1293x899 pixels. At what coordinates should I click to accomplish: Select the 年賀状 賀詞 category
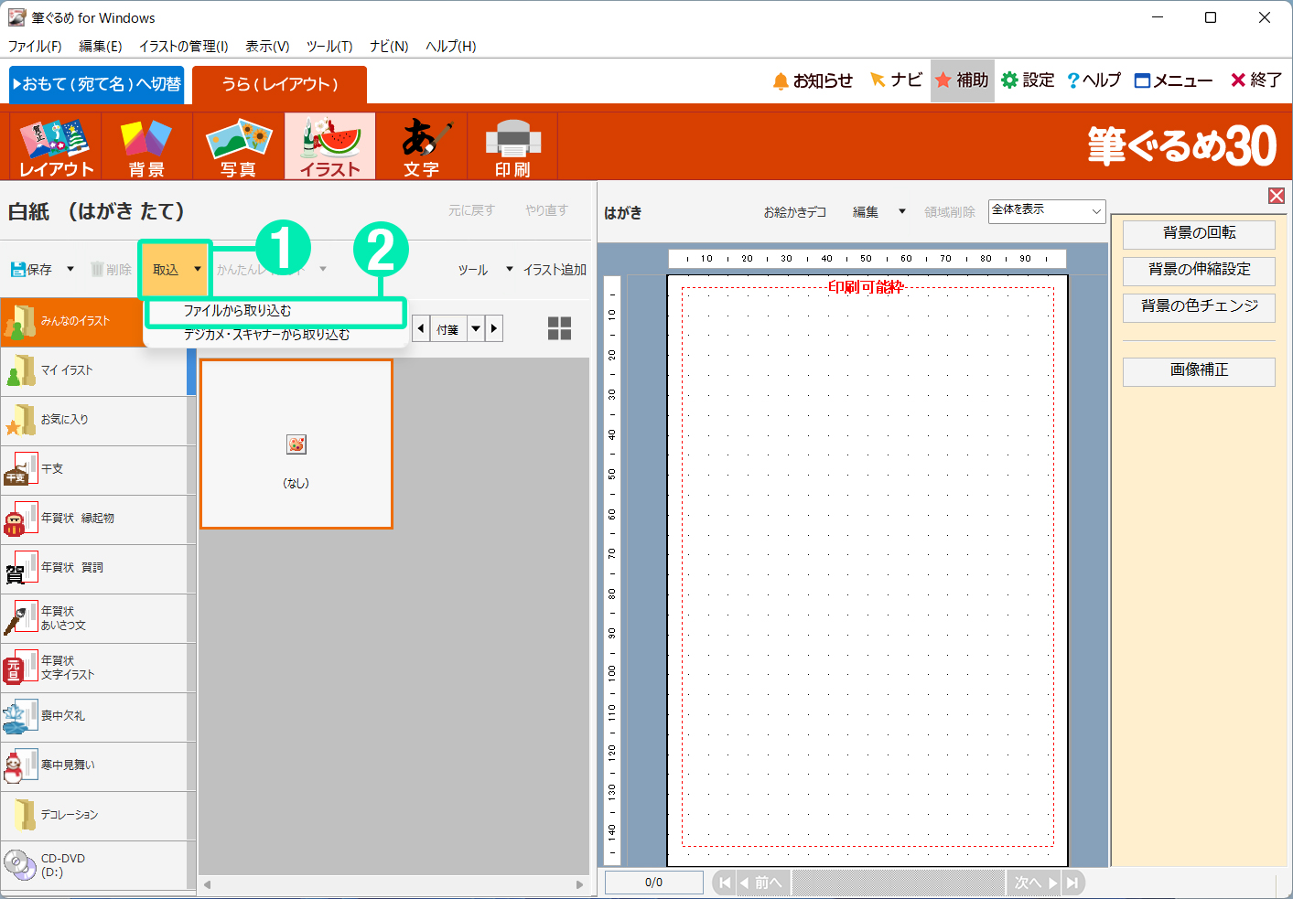coord(93,568)
